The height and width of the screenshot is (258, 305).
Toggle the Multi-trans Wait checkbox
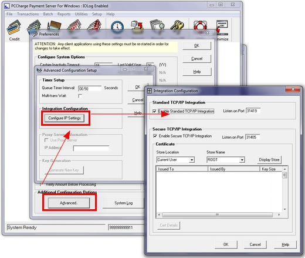pyautogui.click(x=80, y=96)
